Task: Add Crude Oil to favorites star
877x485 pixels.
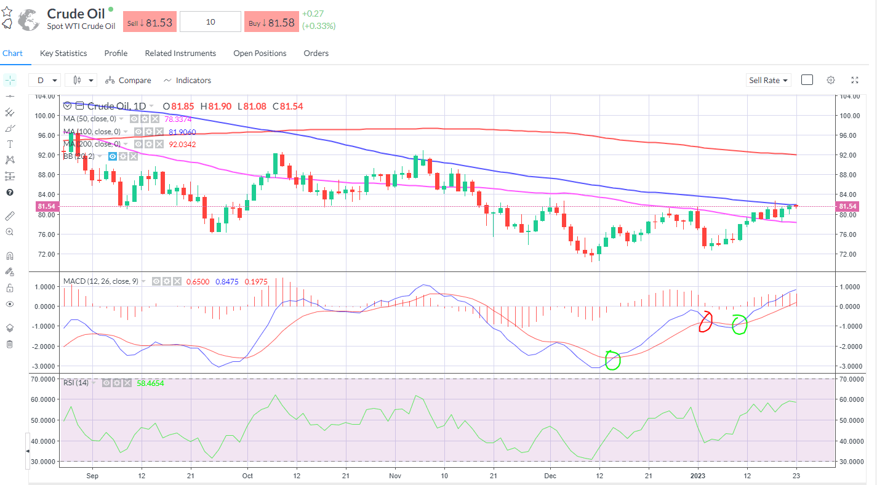Action: point(7,11)
